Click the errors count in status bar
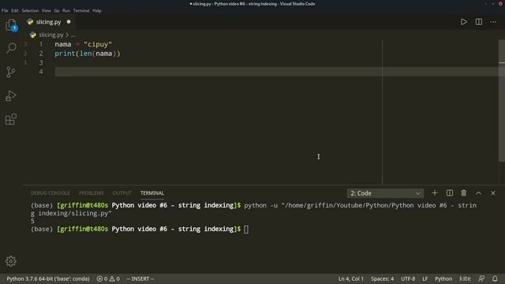Screen dimensions: 505x284 [x=102, y=278]
